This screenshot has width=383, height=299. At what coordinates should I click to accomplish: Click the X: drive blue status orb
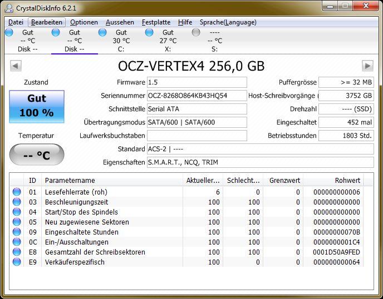click(149, 32)
